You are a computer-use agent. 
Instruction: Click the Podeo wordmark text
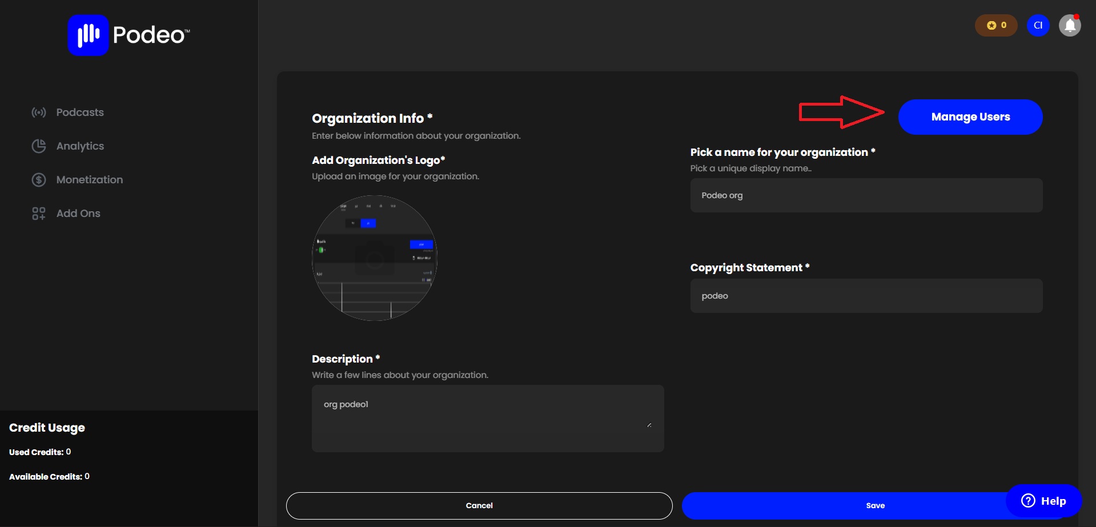(x=151, y=35)
